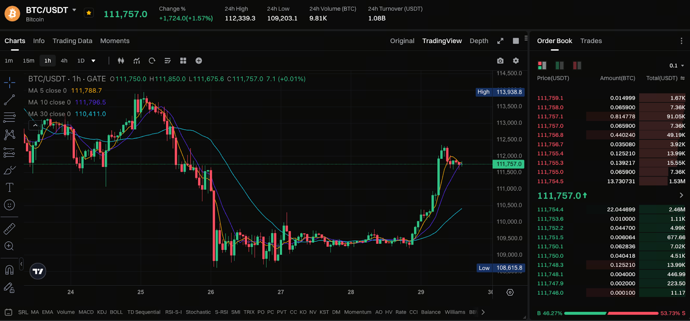This screenshot has height=321, width=690.
Task: Set timeframe to 1m
Action: [x=9, y=61]
